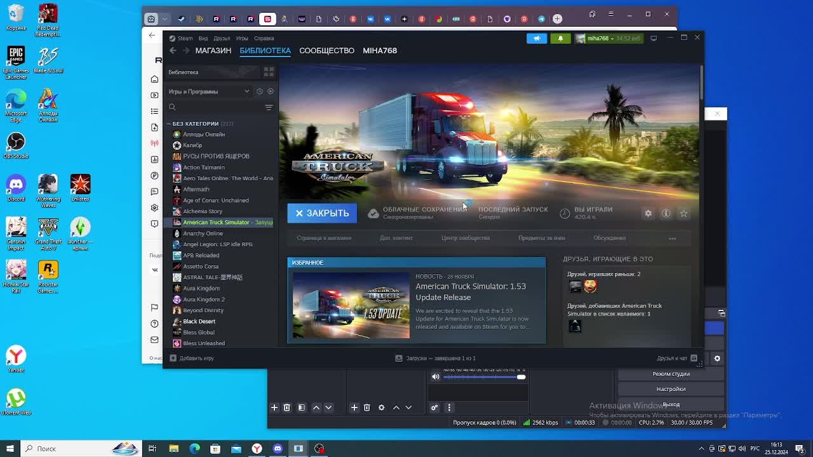Image resolution: width=813 pixels, height=457 pixels.
Task: Open the Магазин tab in Steam
Action: (213, 50)
